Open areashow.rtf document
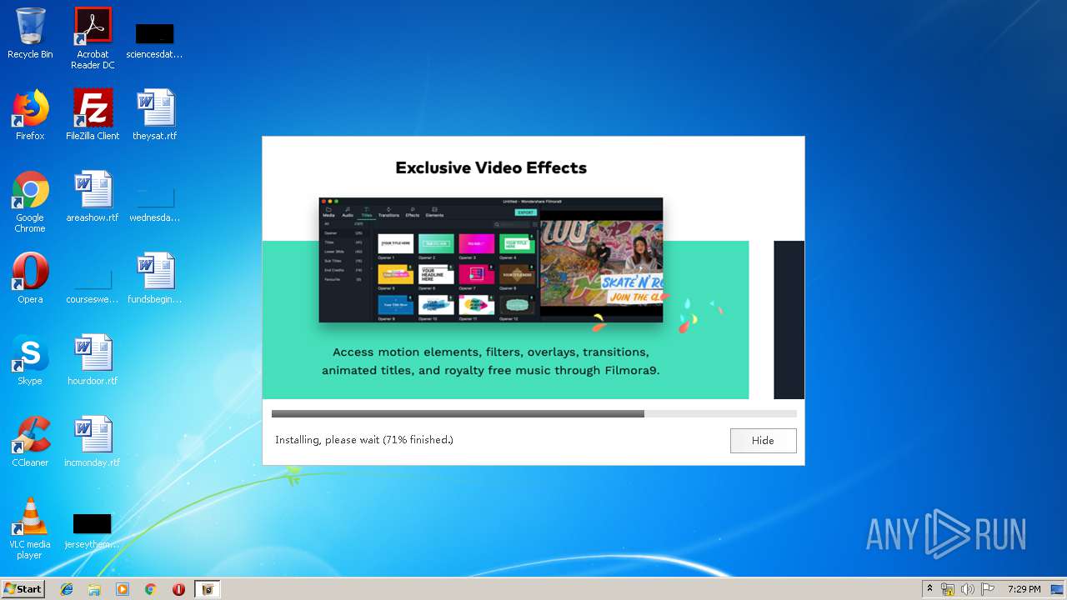 (x=93, y=197)
